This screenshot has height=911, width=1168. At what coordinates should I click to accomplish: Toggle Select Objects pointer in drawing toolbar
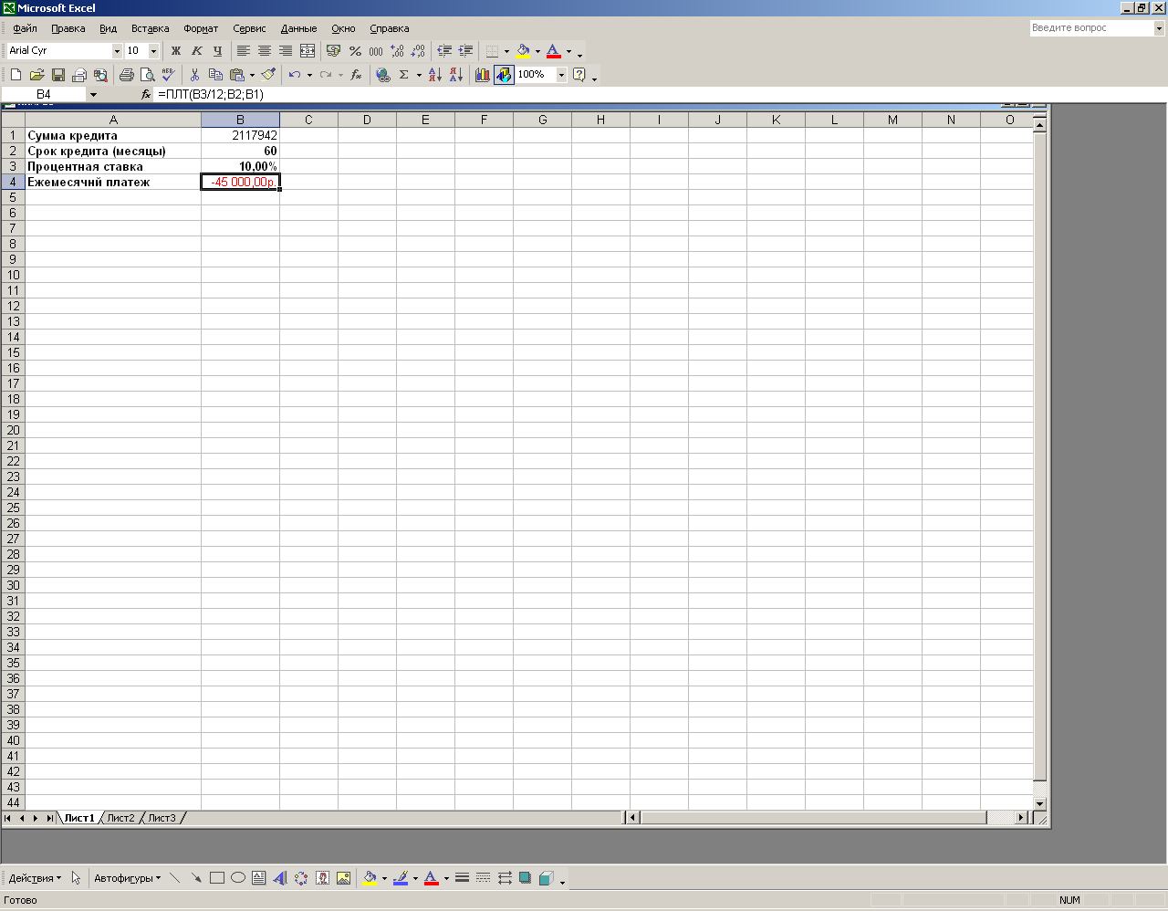pos(76,878)
